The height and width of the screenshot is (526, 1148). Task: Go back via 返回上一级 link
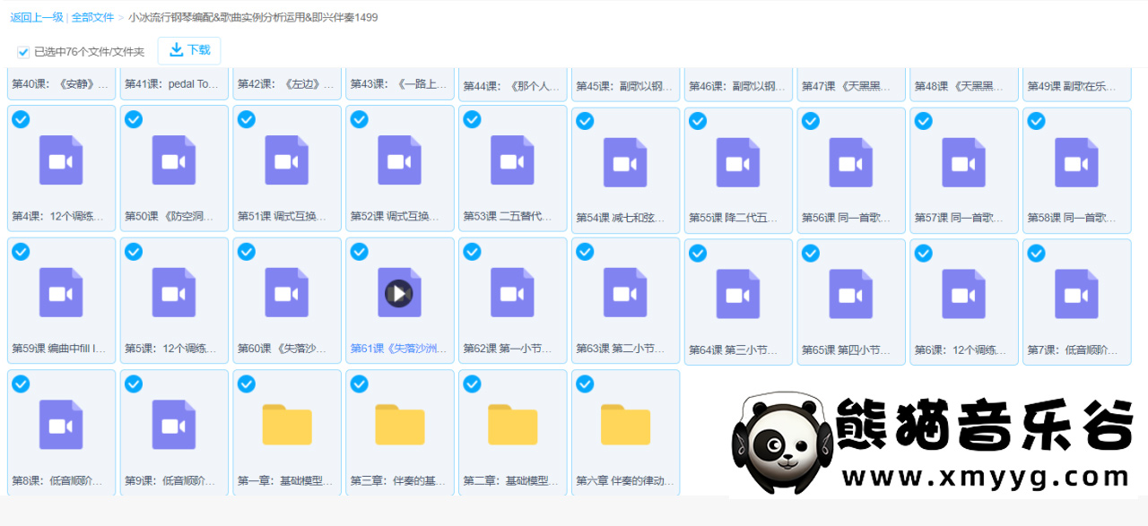(36, 17)
